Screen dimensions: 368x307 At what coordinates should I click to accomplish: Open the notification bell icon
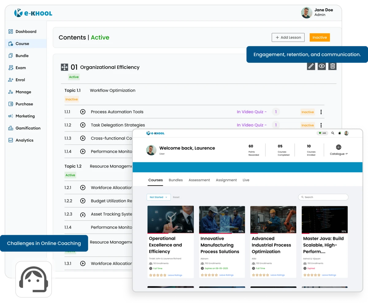click(339, 133)
